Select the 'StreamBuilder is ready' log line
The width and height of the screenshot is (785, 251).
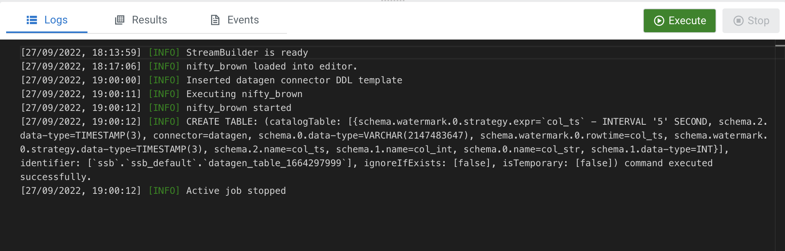(x=247, y=53)
